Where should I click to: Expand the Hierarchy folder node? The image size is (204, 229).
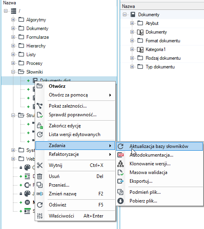tap(13, 46)
